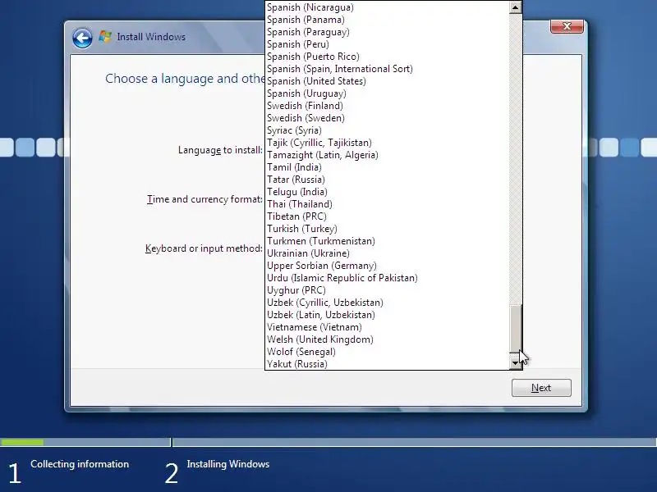
Task: Select Turkish (Turkey)
Action: point(388,229)
